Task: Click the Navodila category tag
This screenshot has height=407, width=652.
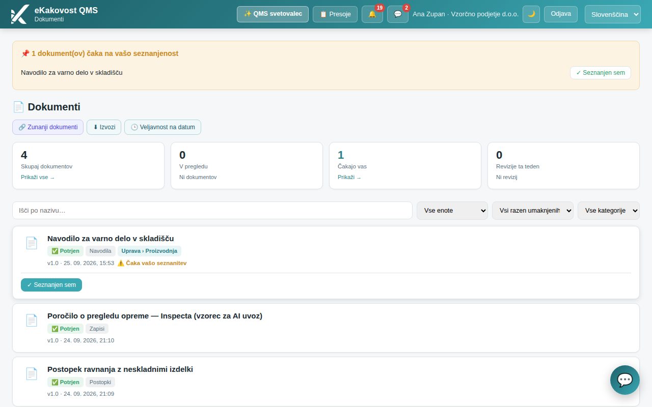Action: 100,251
